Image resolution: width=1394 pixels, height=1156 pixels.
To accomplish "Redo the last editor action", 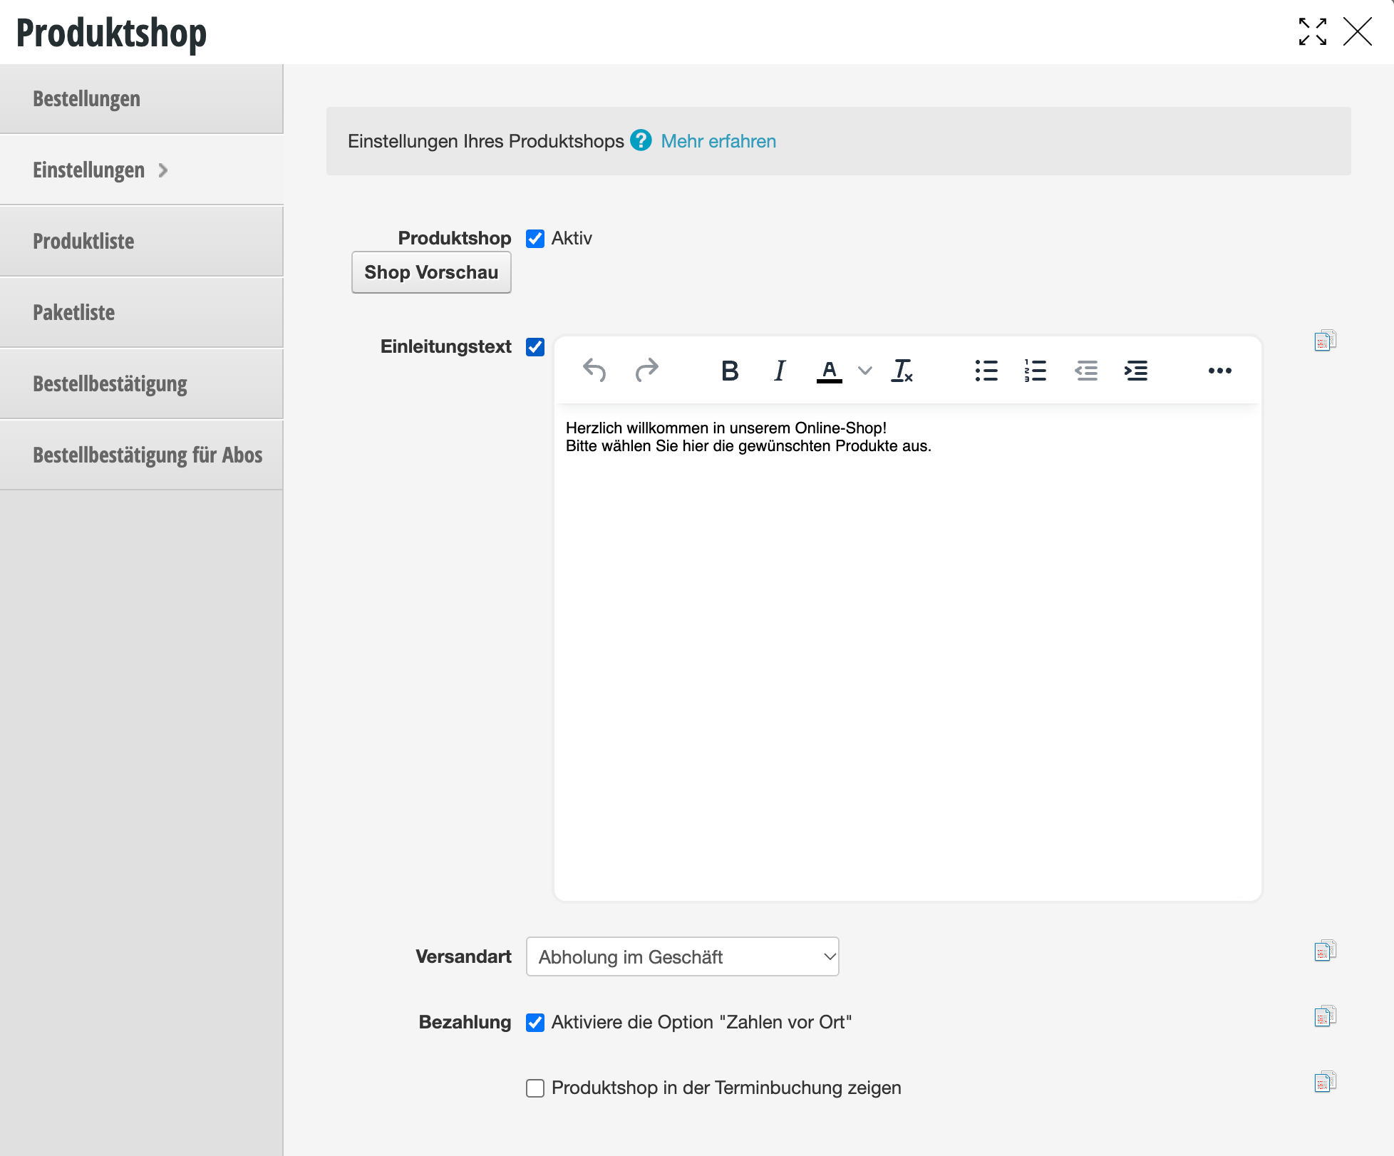I will tap(646, 370).
